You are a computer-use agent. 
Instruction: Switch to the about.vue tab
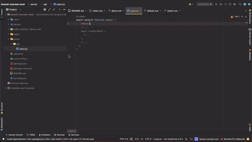point(116,11)
